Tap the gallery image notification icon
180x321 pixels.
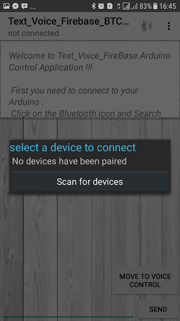(x=6, y=6)
